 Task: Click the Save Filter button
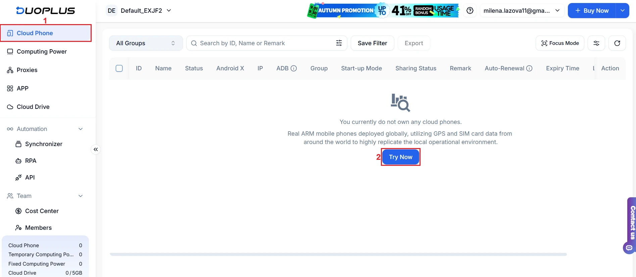pos(372,43)
